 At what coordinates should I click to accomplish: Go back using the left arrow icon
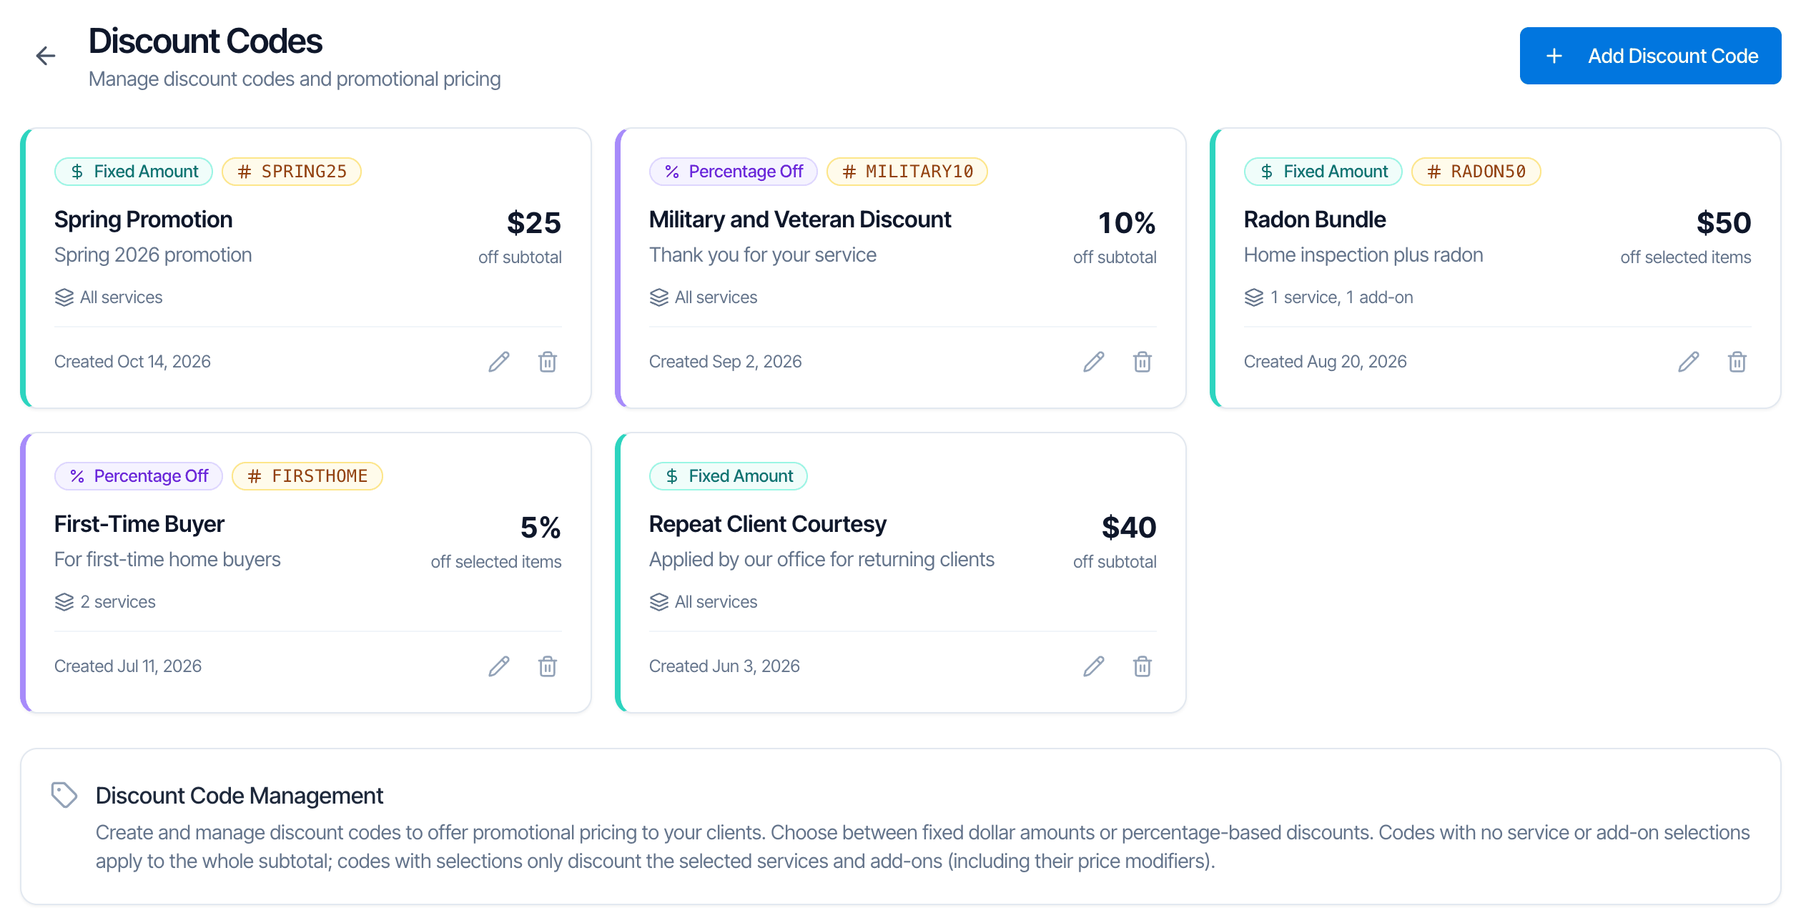pyautogui.click(x=46, y=56)
